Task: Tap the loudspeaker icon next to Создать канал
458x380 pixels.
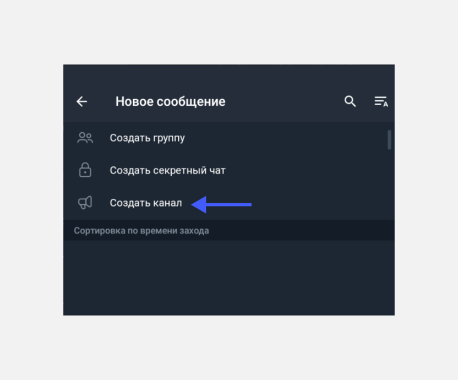Action: pyautogui.click(x=85, y=203)
